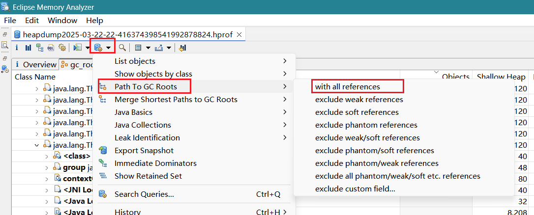Choose Export Snapshot from the menu
The height and width of the screenshot is (215, 534).
pos(194,150)
